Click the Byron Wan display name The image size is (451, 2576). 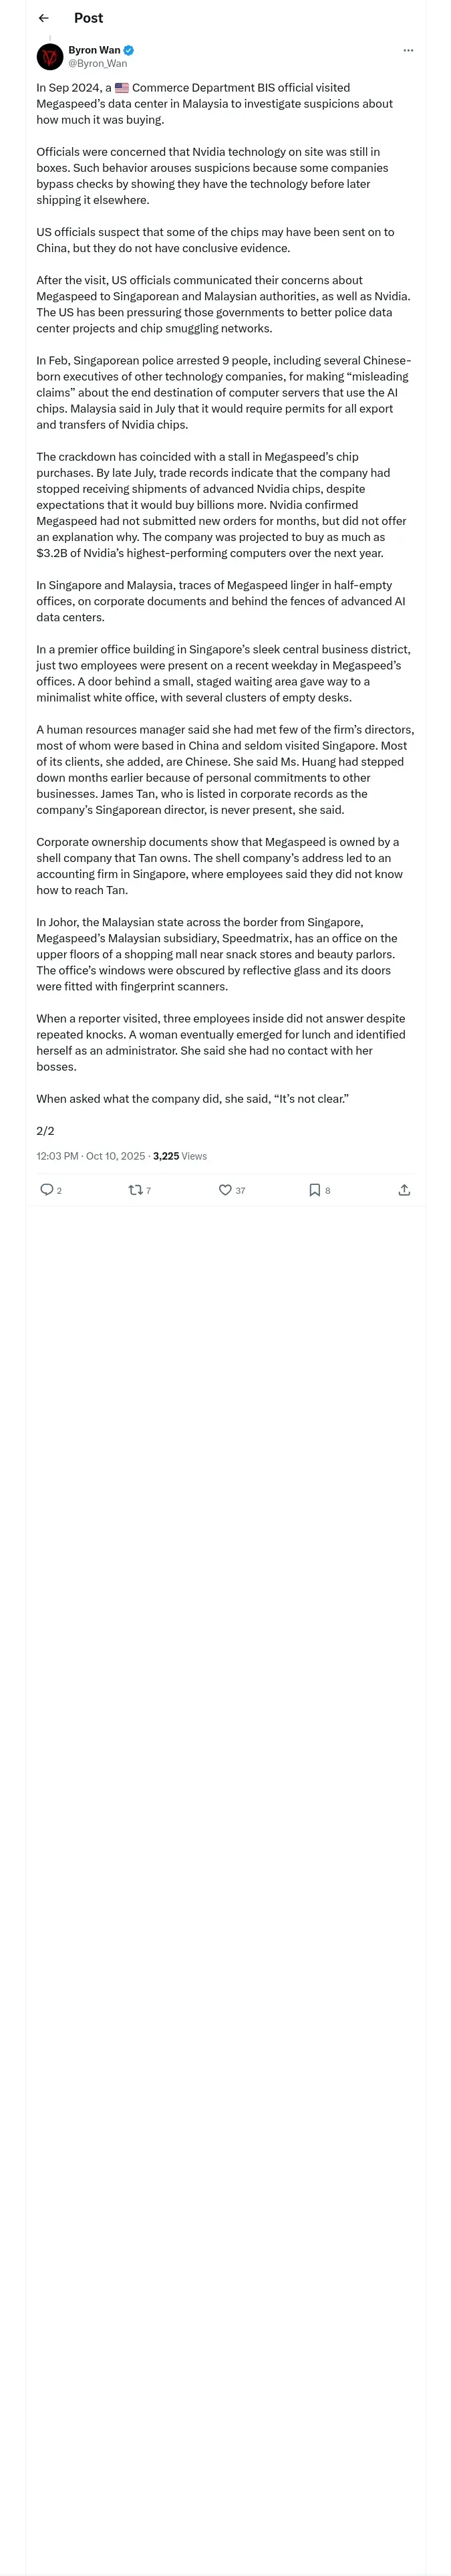coord(94,50)
